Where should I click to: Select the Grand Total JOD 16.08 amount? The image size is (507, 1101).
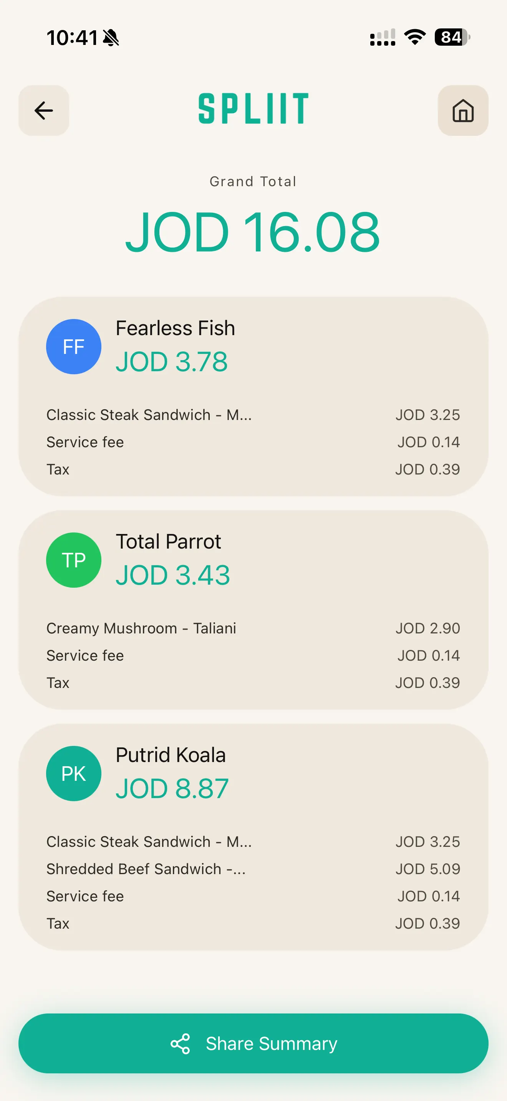click(253, 232)
